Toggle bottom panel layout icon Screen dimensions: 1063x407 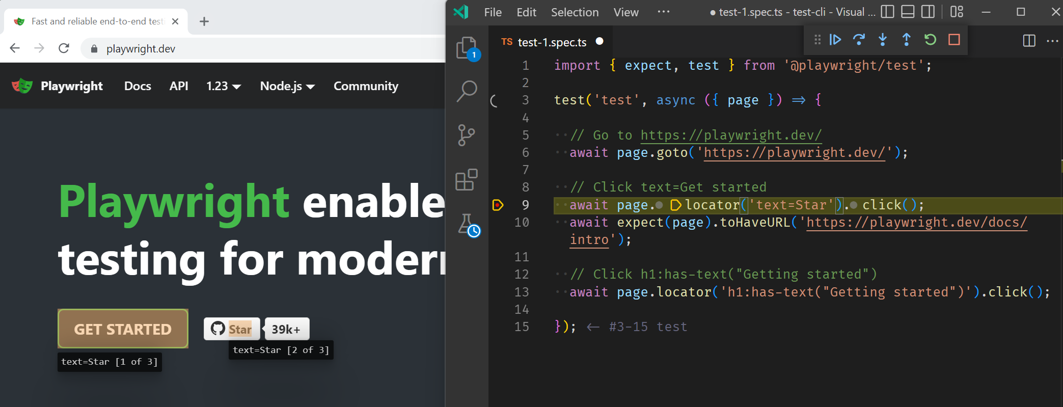(x=908, y=12)
